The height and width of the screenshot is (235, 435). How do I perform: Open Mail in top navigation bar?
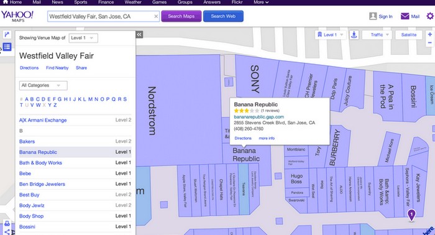pyautogui.click(x=37, y=2)
